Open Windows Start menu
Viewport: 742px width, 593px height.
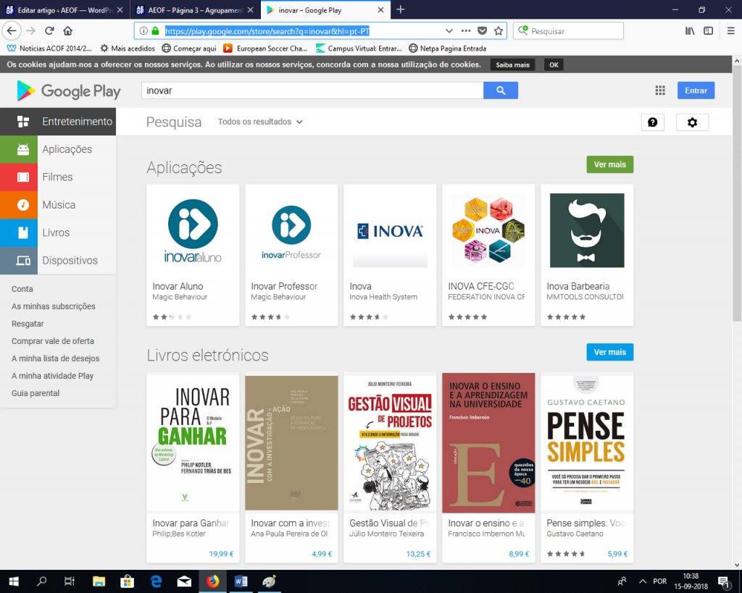14,581
